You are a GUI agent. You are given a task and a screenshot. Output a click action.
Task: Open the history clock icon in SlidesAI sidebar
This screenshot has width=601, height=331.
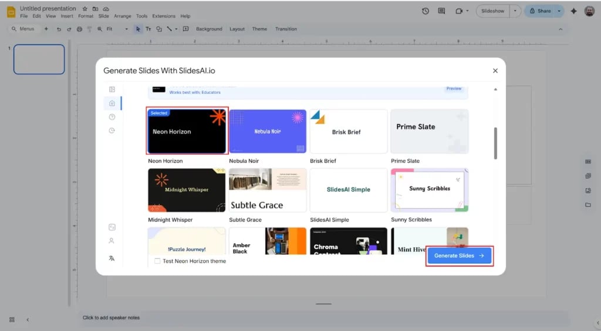(112, 130)
